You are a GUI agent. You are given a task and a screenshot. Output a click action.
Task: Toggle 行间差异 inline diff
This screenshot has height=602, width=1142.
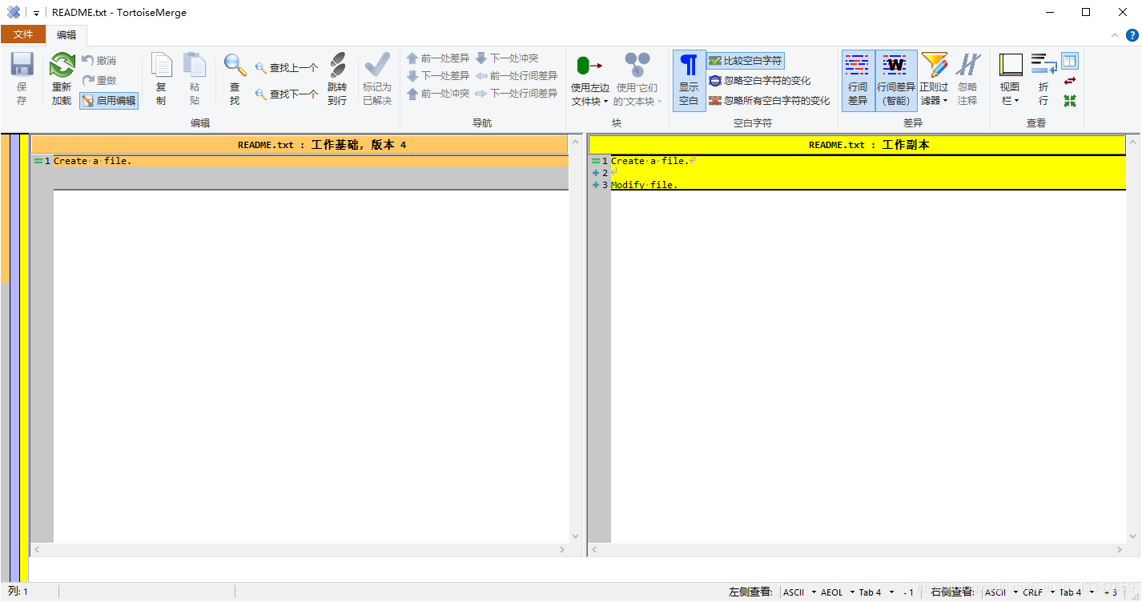[858, 79]
